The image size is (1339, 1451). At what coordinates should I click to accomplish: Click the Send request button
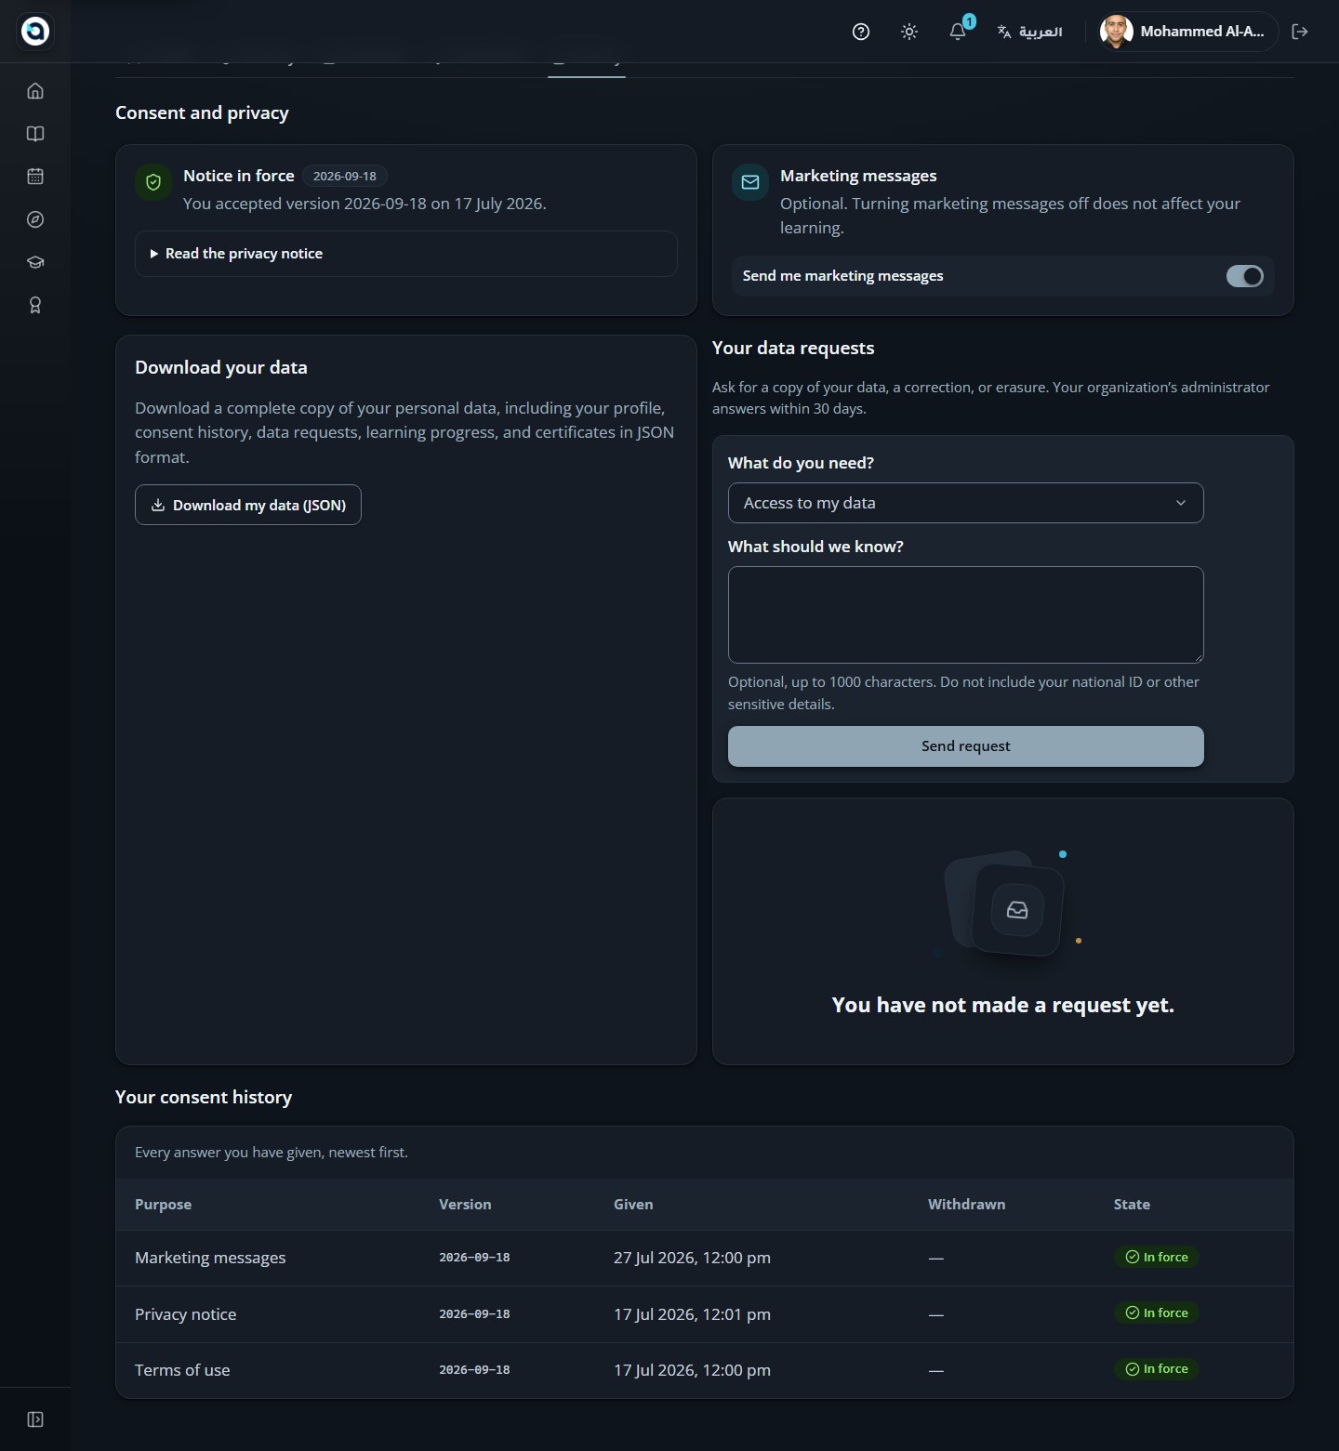[x=965, y=746]
